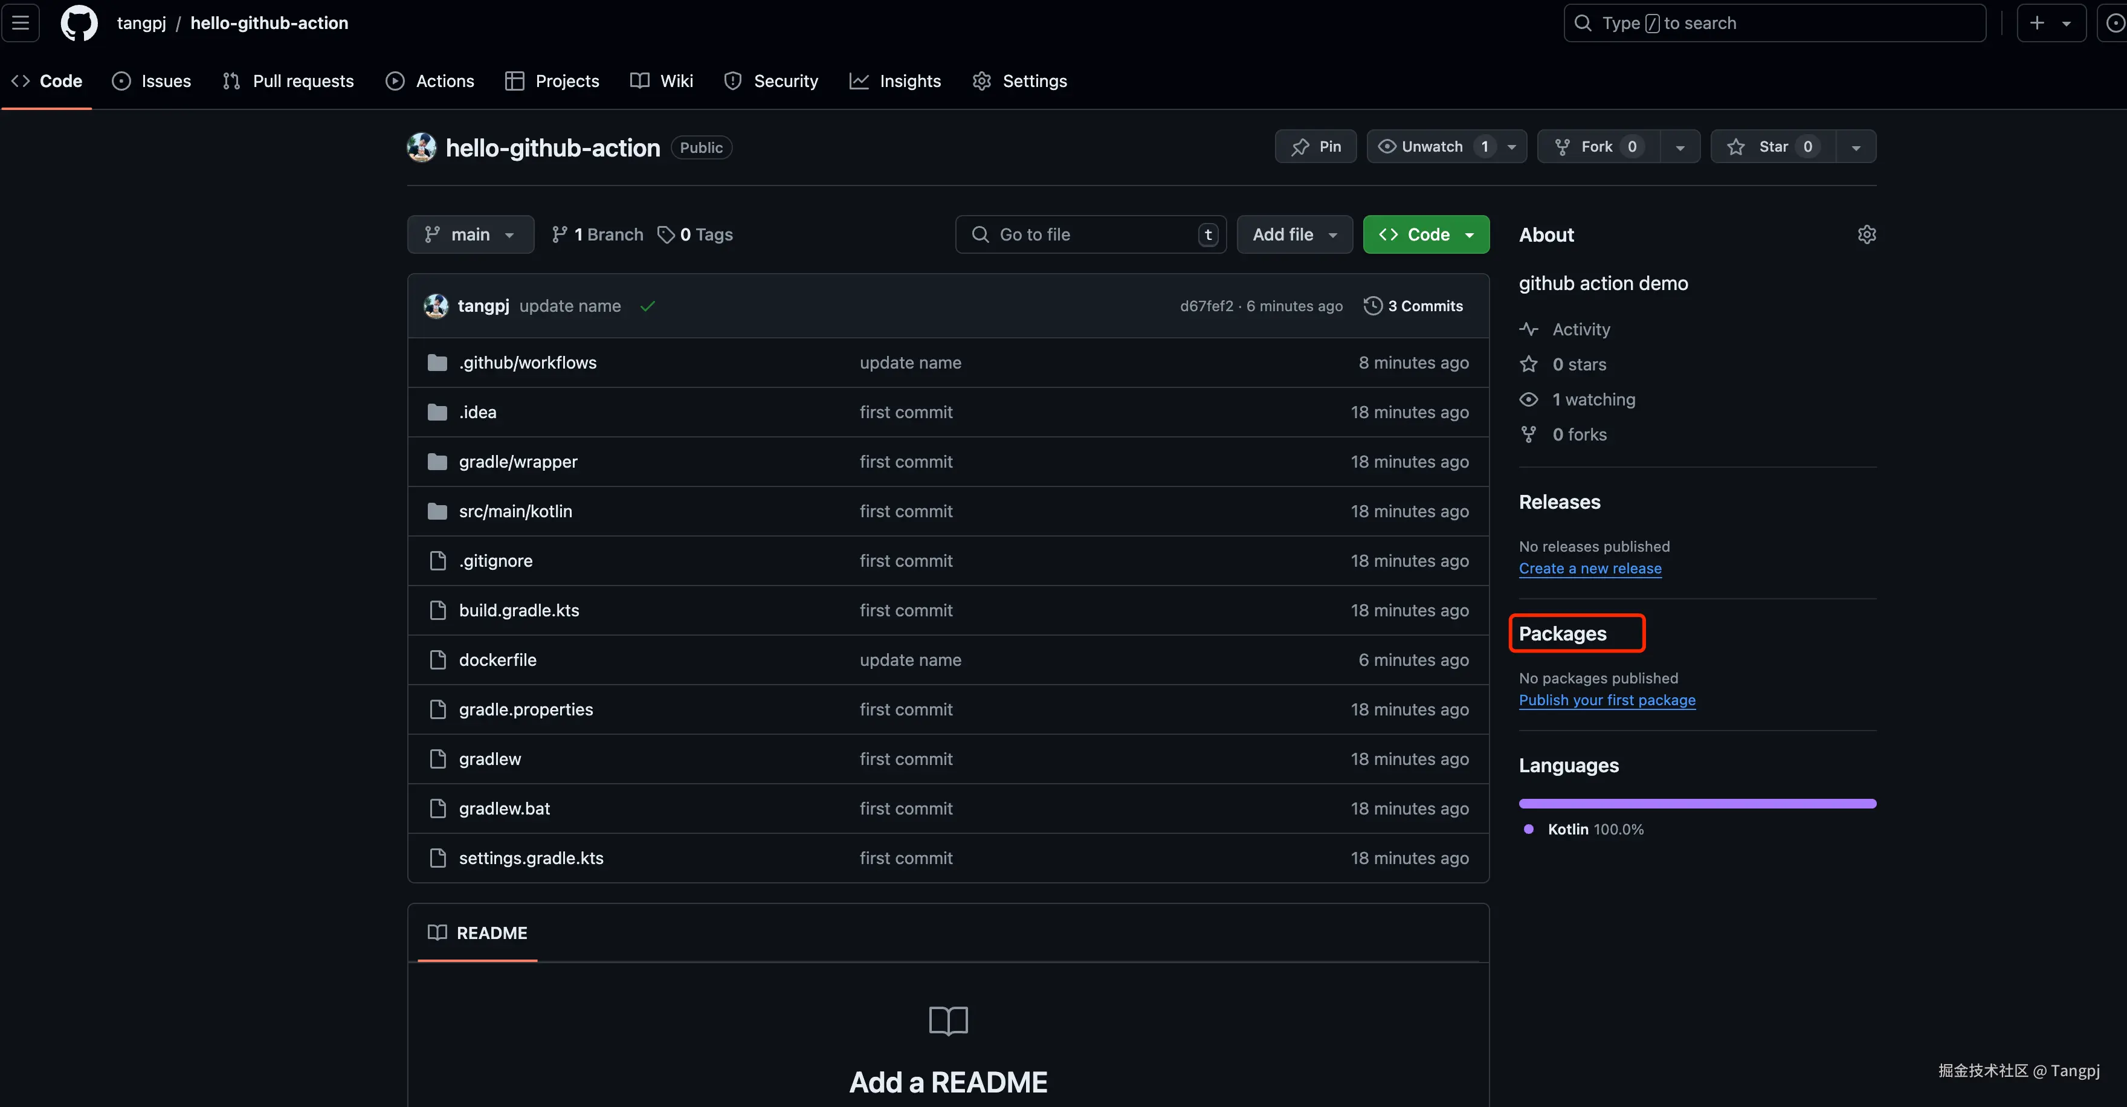The height and width of the screenshot is (1107, 2127).
Task: Click the green commit status checkmark
Action: tap(647, 306)
